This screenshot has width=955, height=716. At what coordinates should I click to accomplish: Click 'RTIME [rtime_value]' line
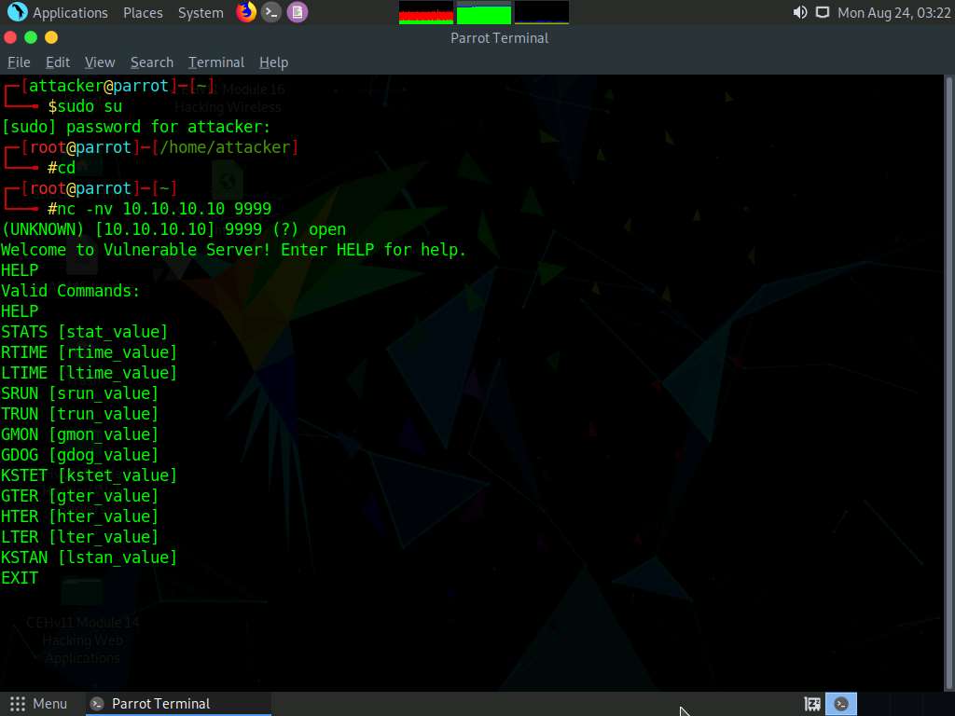[x=89, y=351]
